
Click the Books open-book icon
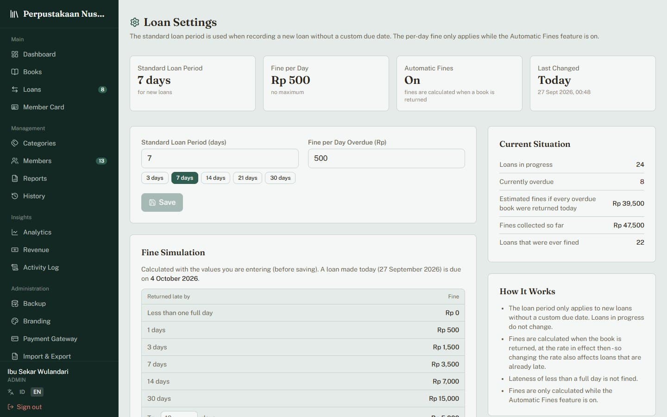click(15, 72)
